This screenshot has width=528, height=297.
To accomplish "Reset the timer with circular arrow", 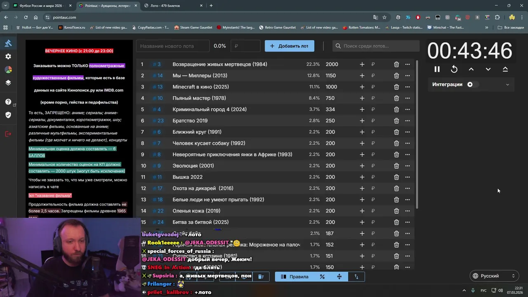I will pos(454,69).
